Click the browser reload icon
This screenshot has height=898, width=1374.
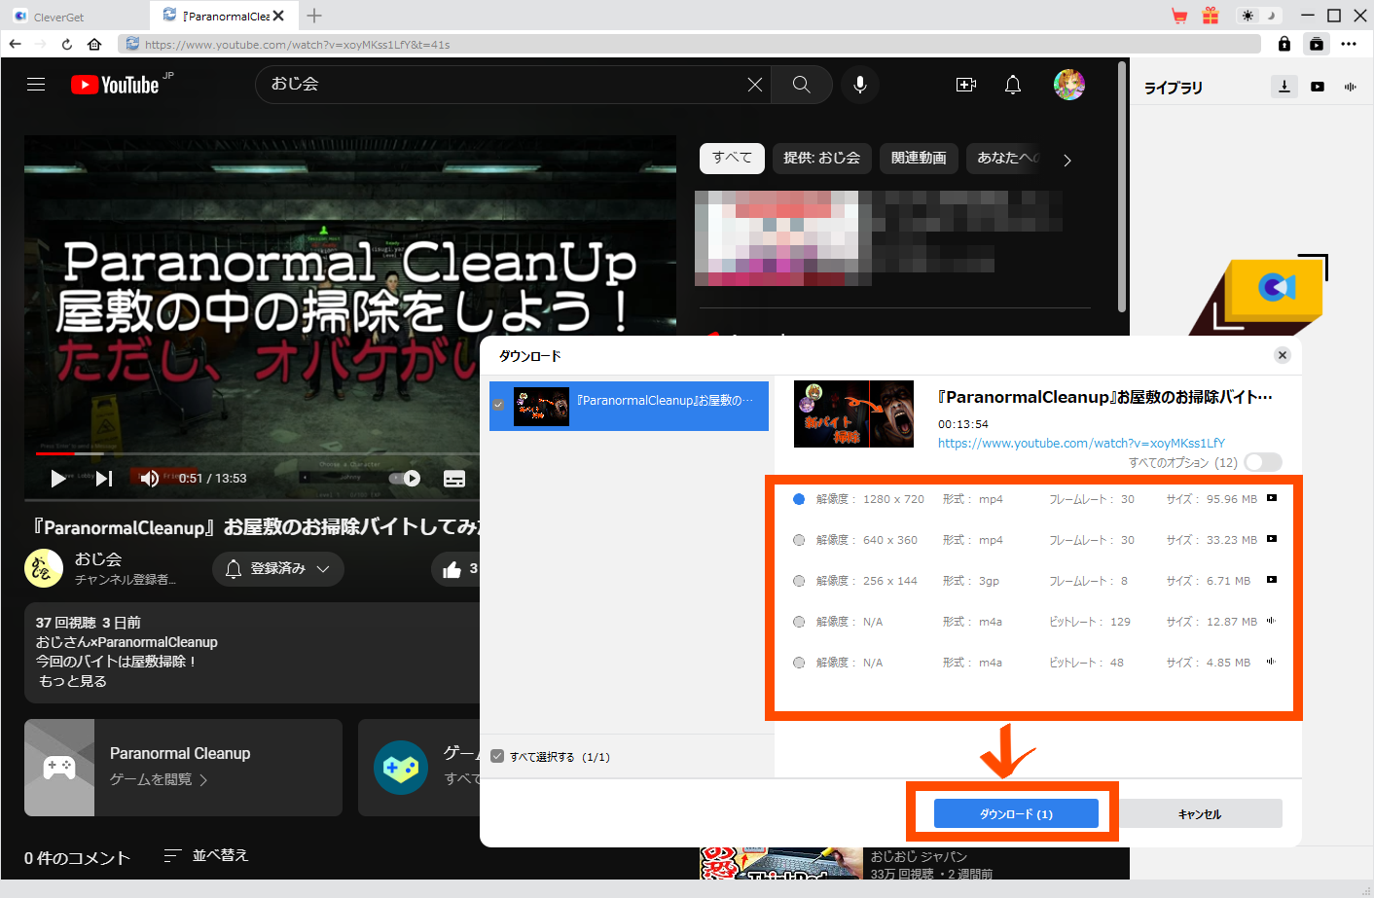(x=67, y=44)
